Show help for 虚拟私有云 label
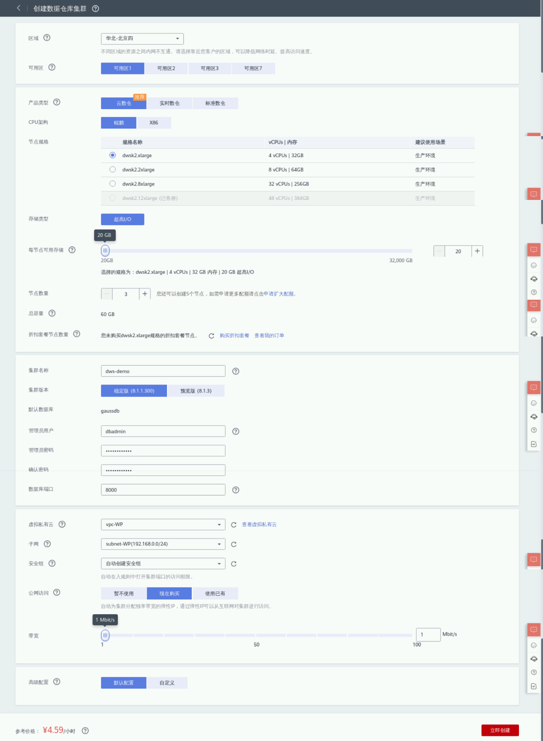 [62, 524]
